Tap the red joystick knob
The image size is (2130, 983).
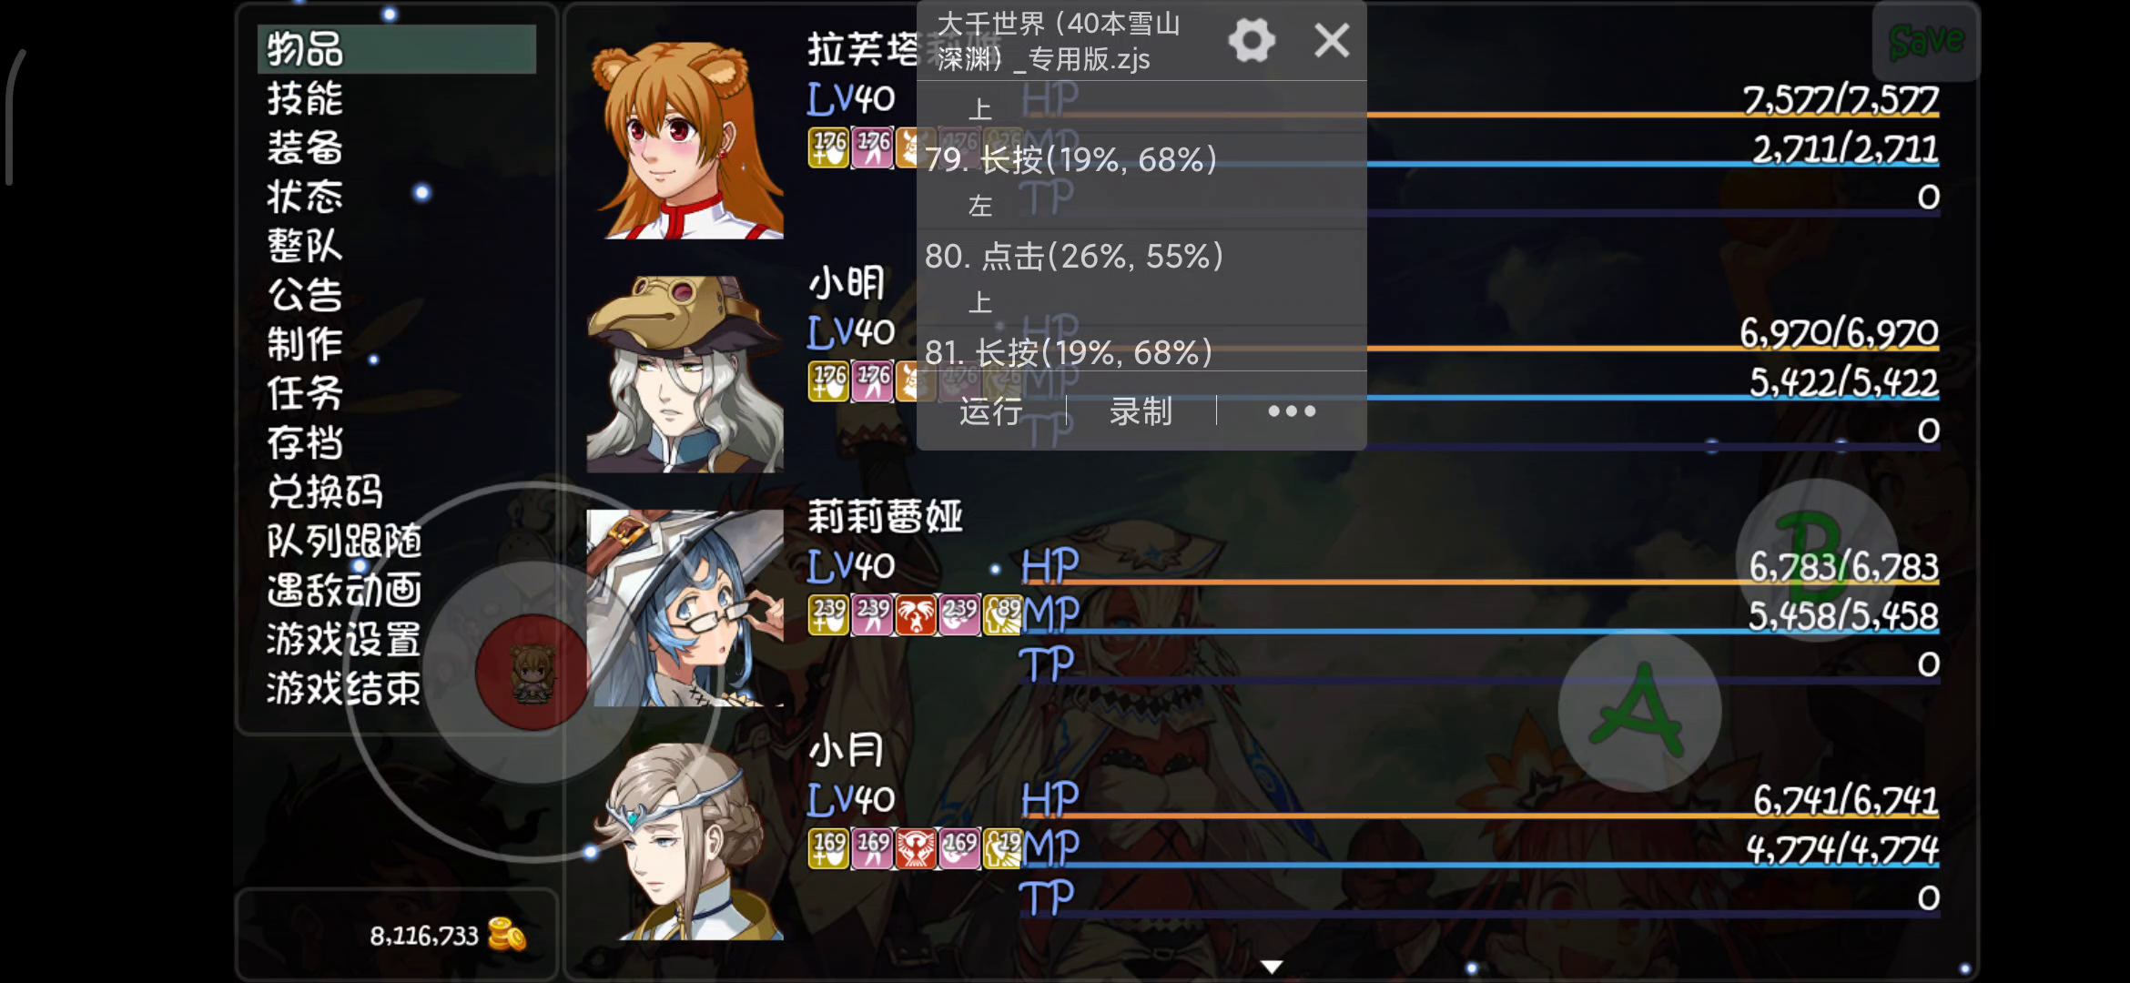click(532, 672)
